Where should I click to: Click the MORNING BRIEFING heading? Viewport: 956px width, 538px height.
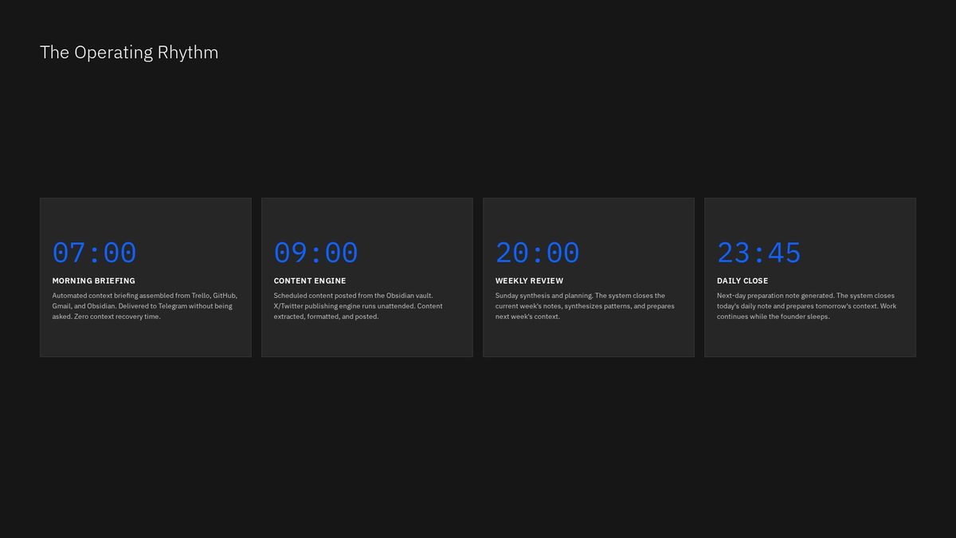pos(94,281)
